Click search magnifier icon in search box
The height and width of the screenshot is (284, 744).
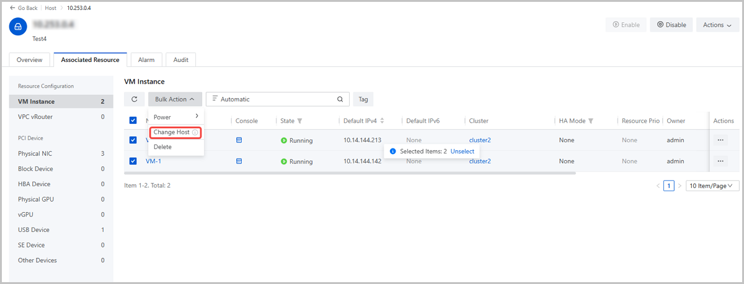point(340,99)
